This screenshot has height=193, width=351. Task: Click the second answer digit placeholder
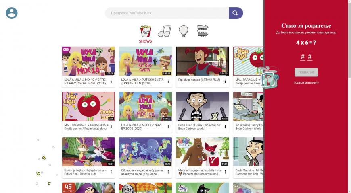click(310, 57)
